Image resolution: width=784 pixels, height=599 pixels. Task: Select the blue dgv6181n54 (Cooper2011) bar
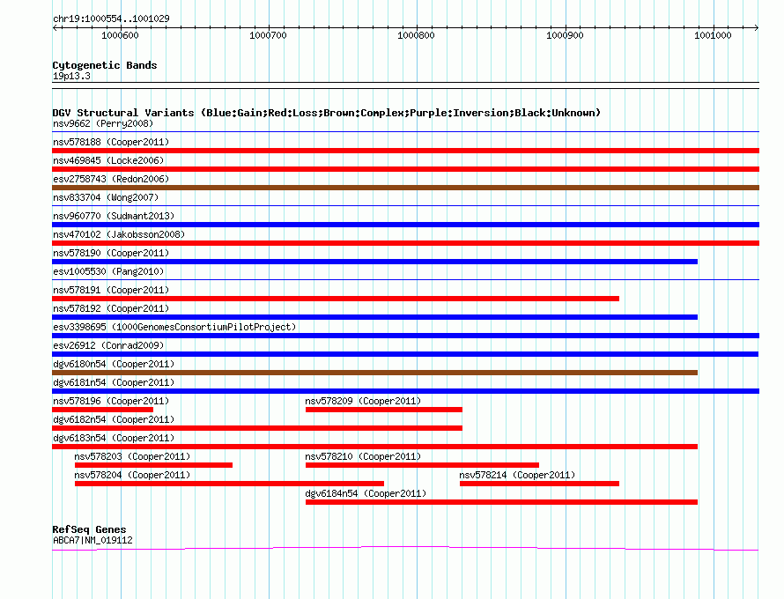click(x=405, y=391)
